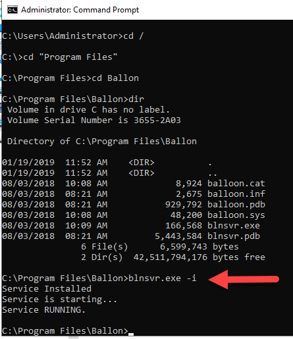Image resolution: width=293 pixels, height=339 pixels.
Task: Click the balloon.pdb file name
Action: tap(236, 205)
